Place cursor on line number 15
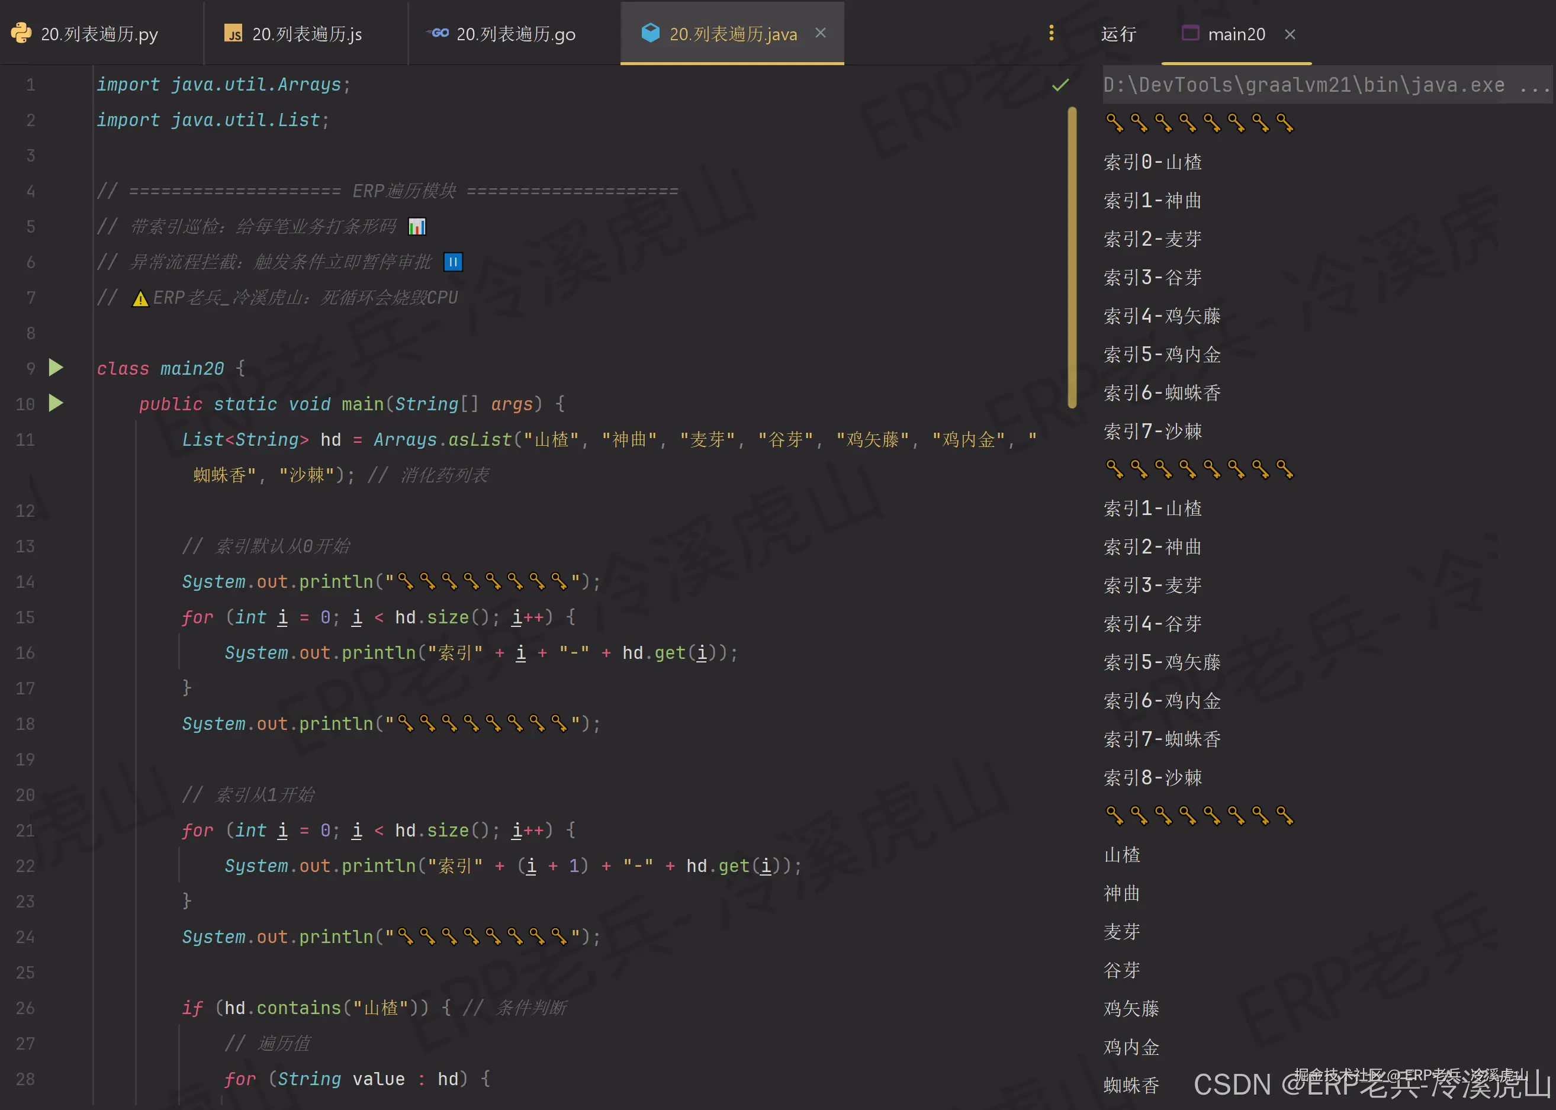 click(25, 617)
